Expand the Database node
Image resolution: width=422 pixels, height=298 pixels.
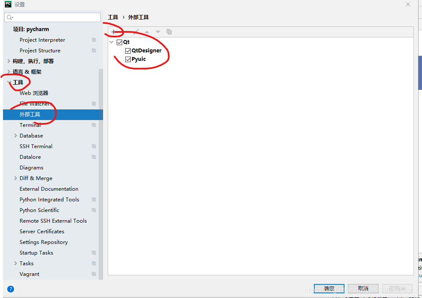(15, 135)
